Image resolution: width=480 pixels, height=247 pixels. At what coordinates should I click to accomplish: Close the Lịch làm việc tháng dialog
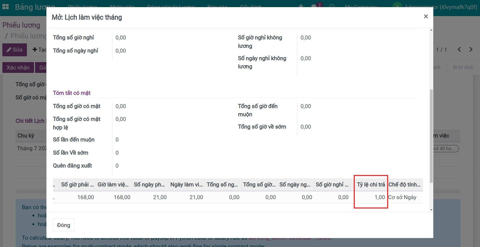[x=425, y=17]
